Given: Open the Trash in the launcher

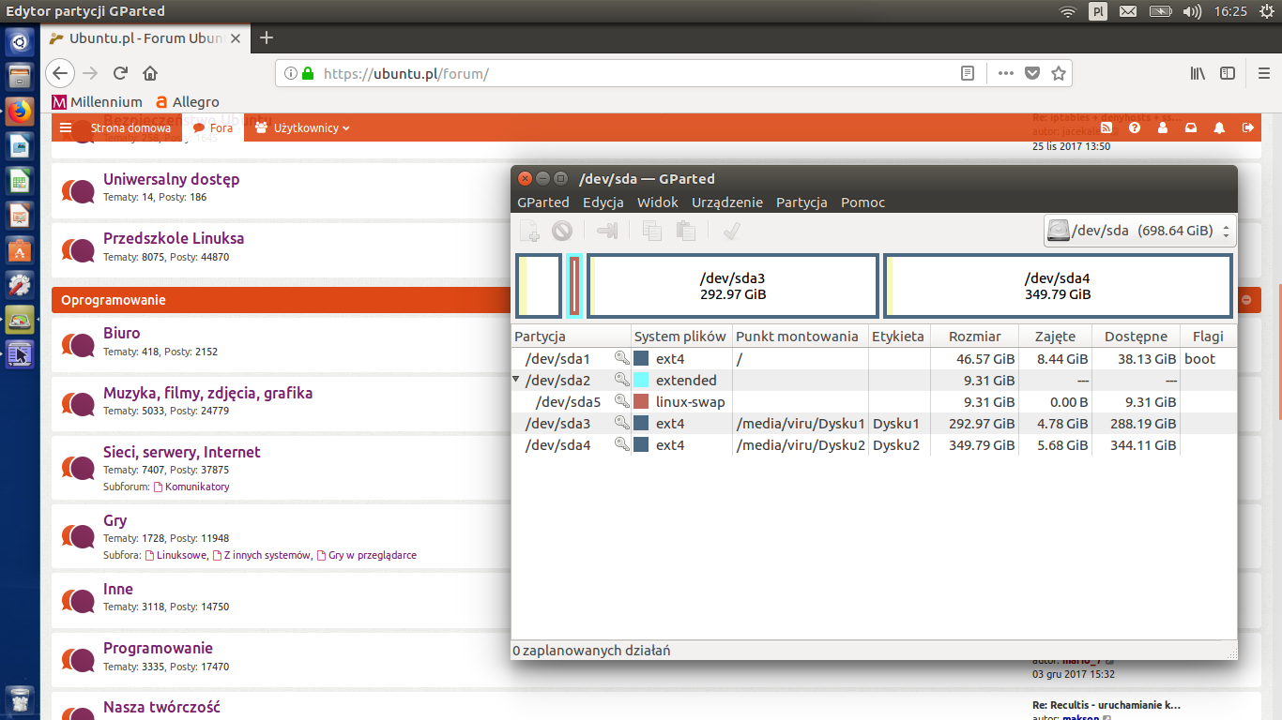Looking at the screenshot, I should (20, 698).
